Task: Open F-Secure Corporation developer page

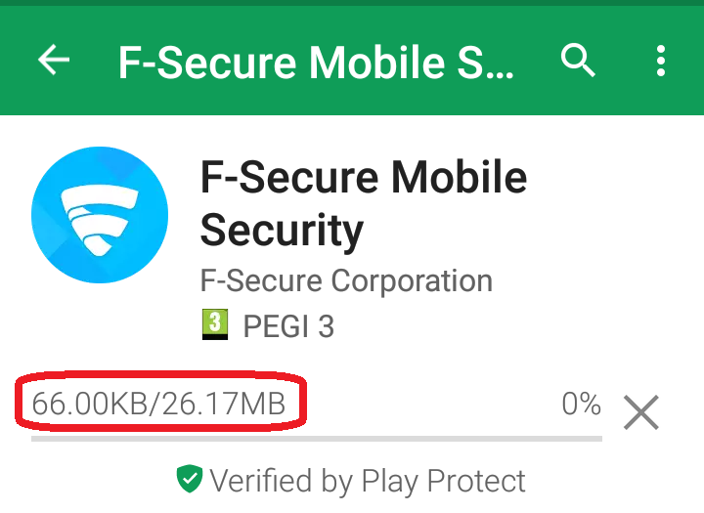Action: (x=346, y=281)
